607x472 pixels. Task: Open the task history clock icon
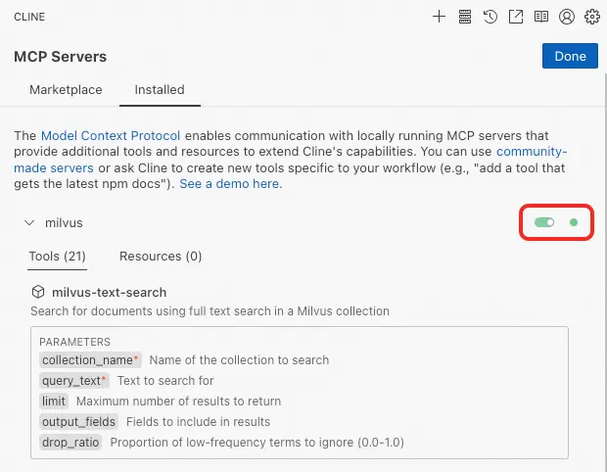[x=490, y=17]
